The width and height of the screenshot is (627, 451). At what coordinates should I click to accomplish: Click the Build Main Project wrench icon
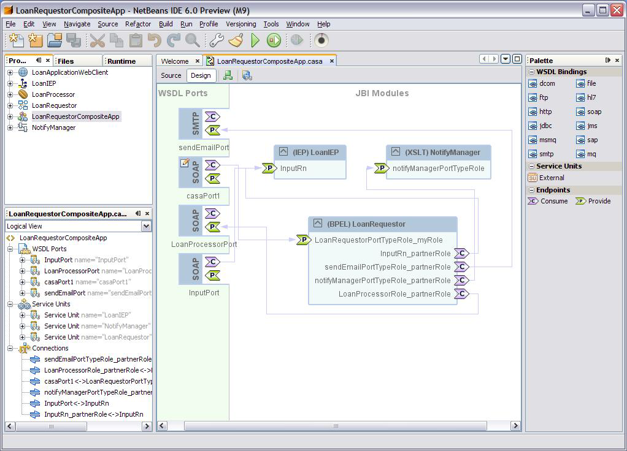pos(217,40)
